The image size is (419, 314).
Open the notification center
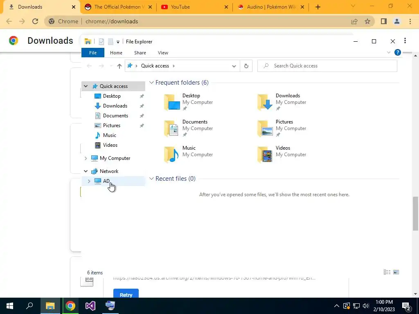[x=406, y=306]
